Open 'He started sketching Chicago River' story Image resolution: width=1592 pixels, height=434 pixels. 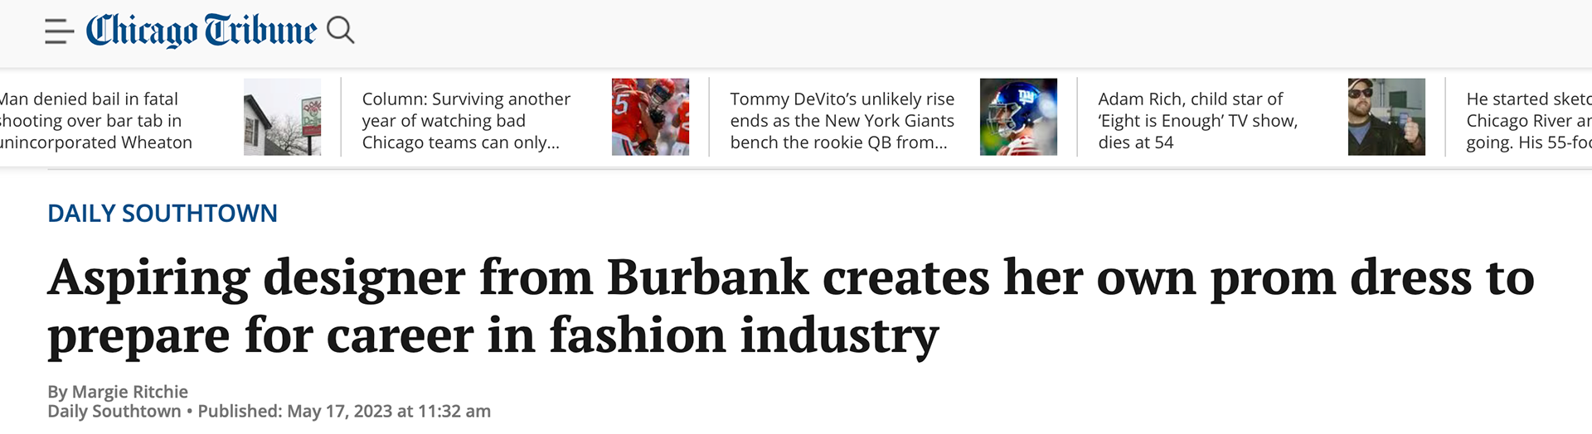[1529, 121]
